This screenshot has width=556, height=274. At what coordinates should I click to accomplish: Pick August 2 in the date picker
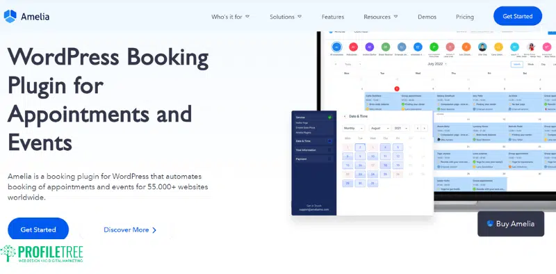point(360,147)
